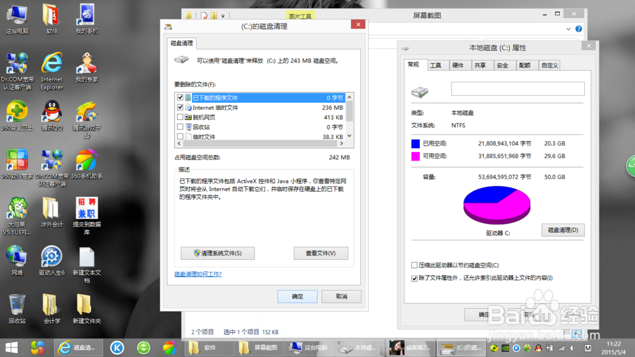Enable 压缩此驱动器以节约磁盘空间 checkbox
Image resolution: width=635 pixels, height=357 pixels.
coord(414,266)
